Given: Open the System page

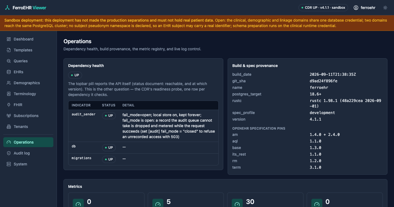Looking at the screenshot, I should 28,164.
